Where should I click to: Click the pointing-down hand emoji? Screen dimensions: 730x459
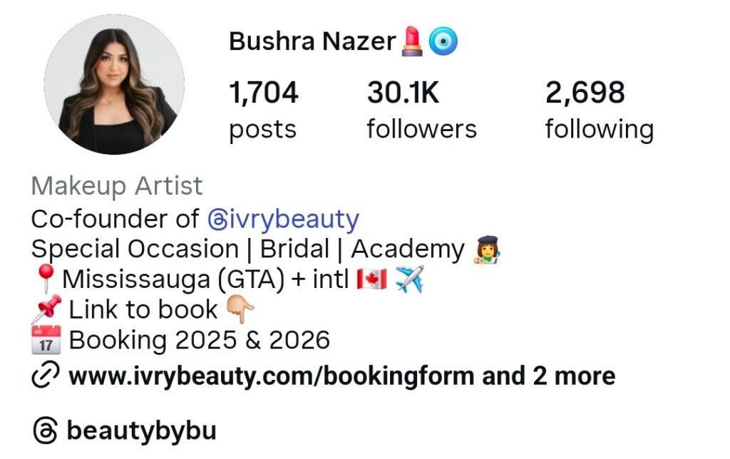tap(240, 310)
